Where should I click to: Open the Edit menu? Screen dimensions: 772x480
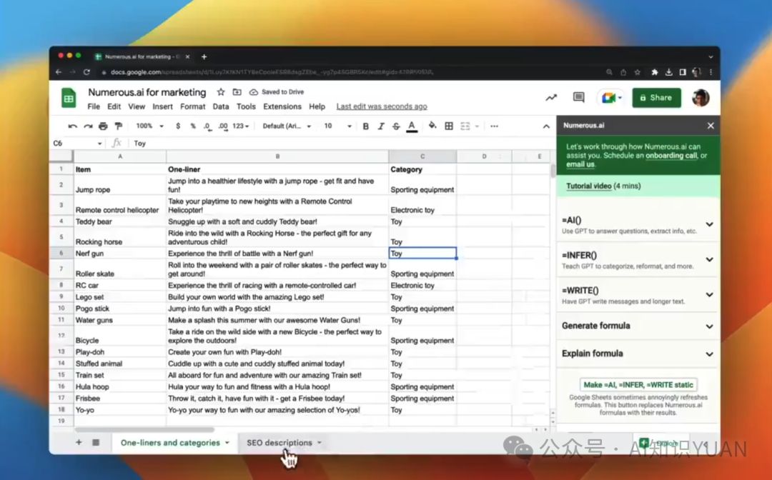114,106
